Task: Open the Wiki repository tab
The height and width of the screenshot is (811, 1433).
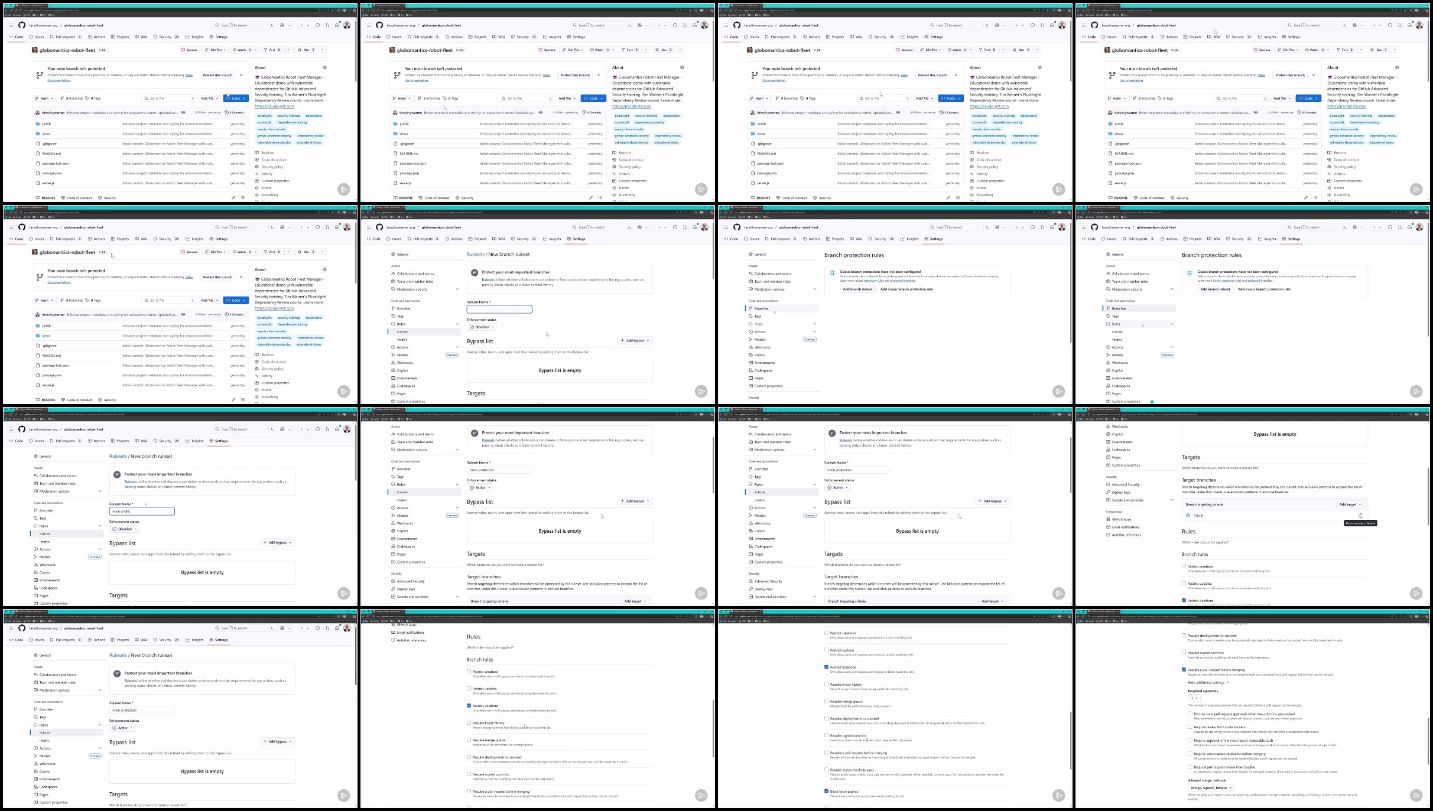Action: (142, 37)
